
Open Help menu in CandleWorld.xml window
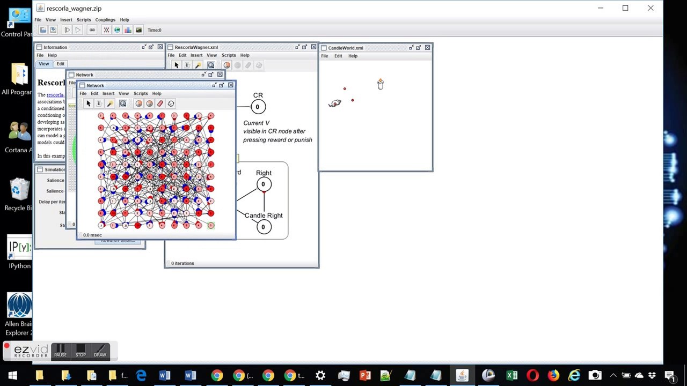353,56
